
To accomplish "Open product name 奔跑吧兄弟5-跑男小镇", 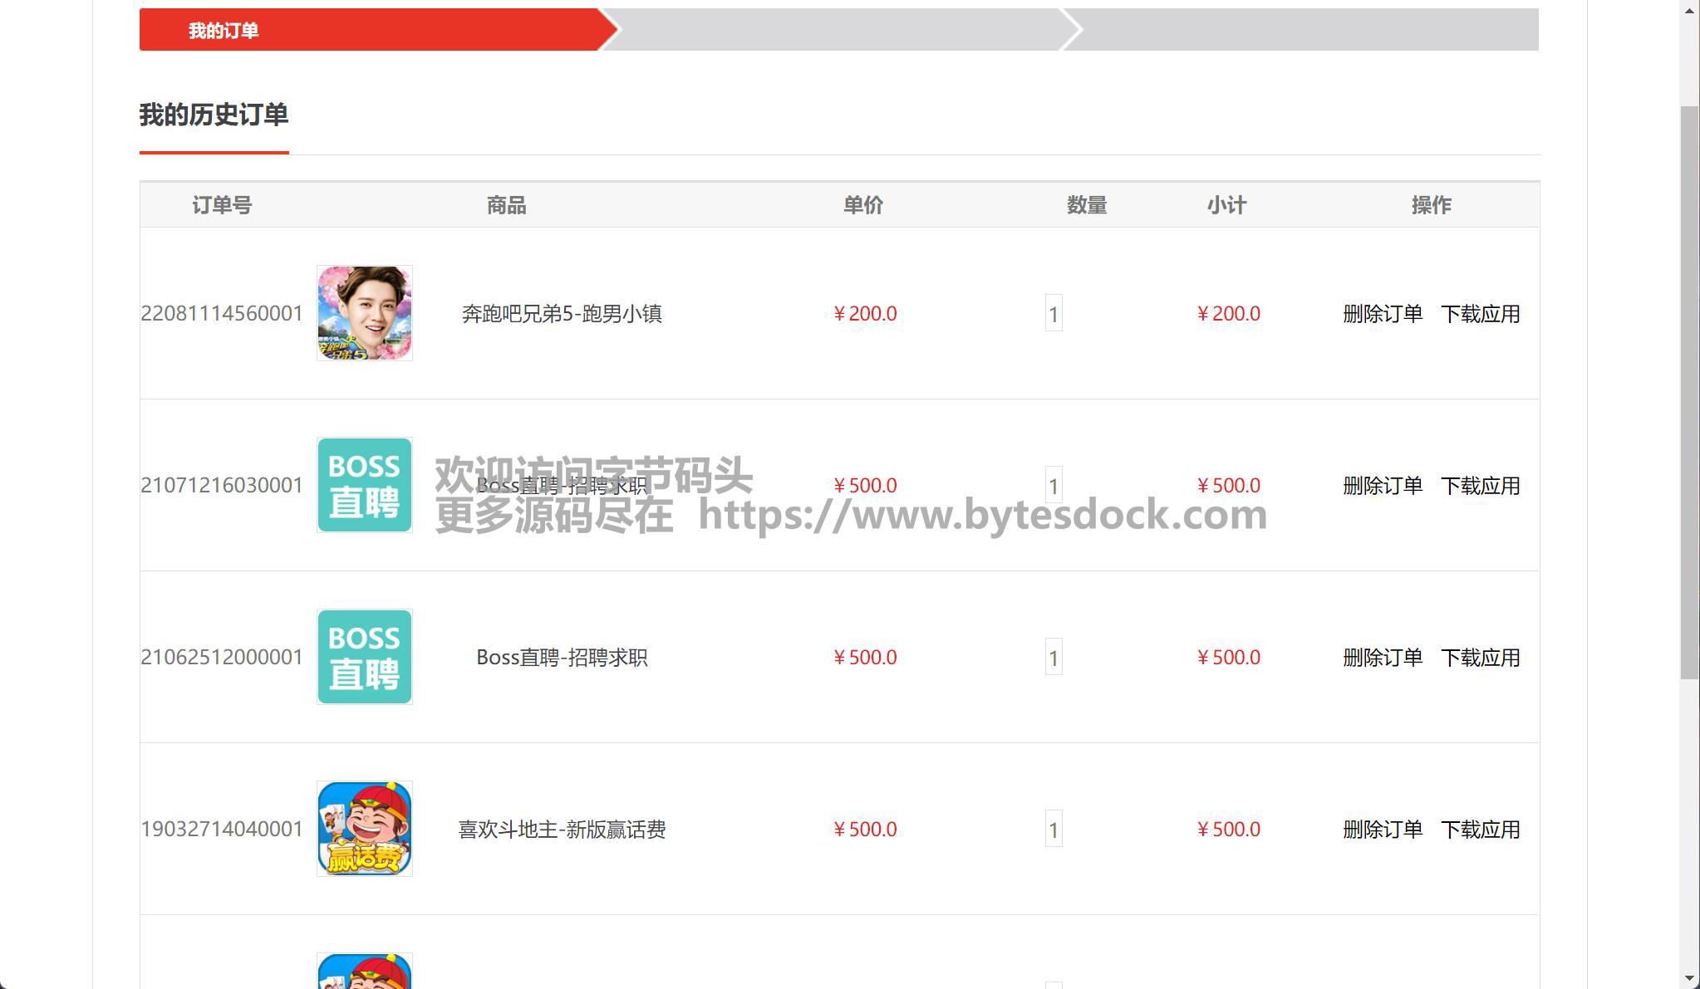I will [x=562, y=314].
